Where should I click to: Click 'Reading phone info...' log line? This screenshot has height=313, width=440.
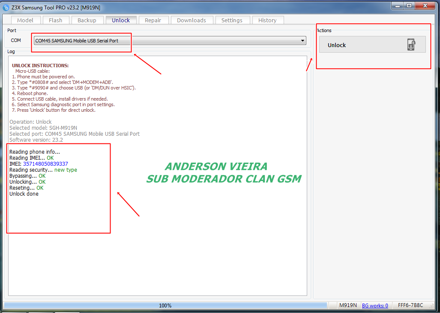point(35,152)
